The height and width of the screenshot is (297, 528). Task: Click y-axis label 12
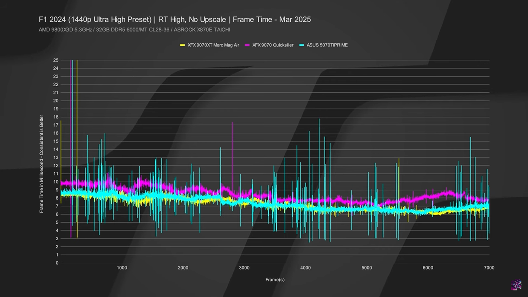56,166
